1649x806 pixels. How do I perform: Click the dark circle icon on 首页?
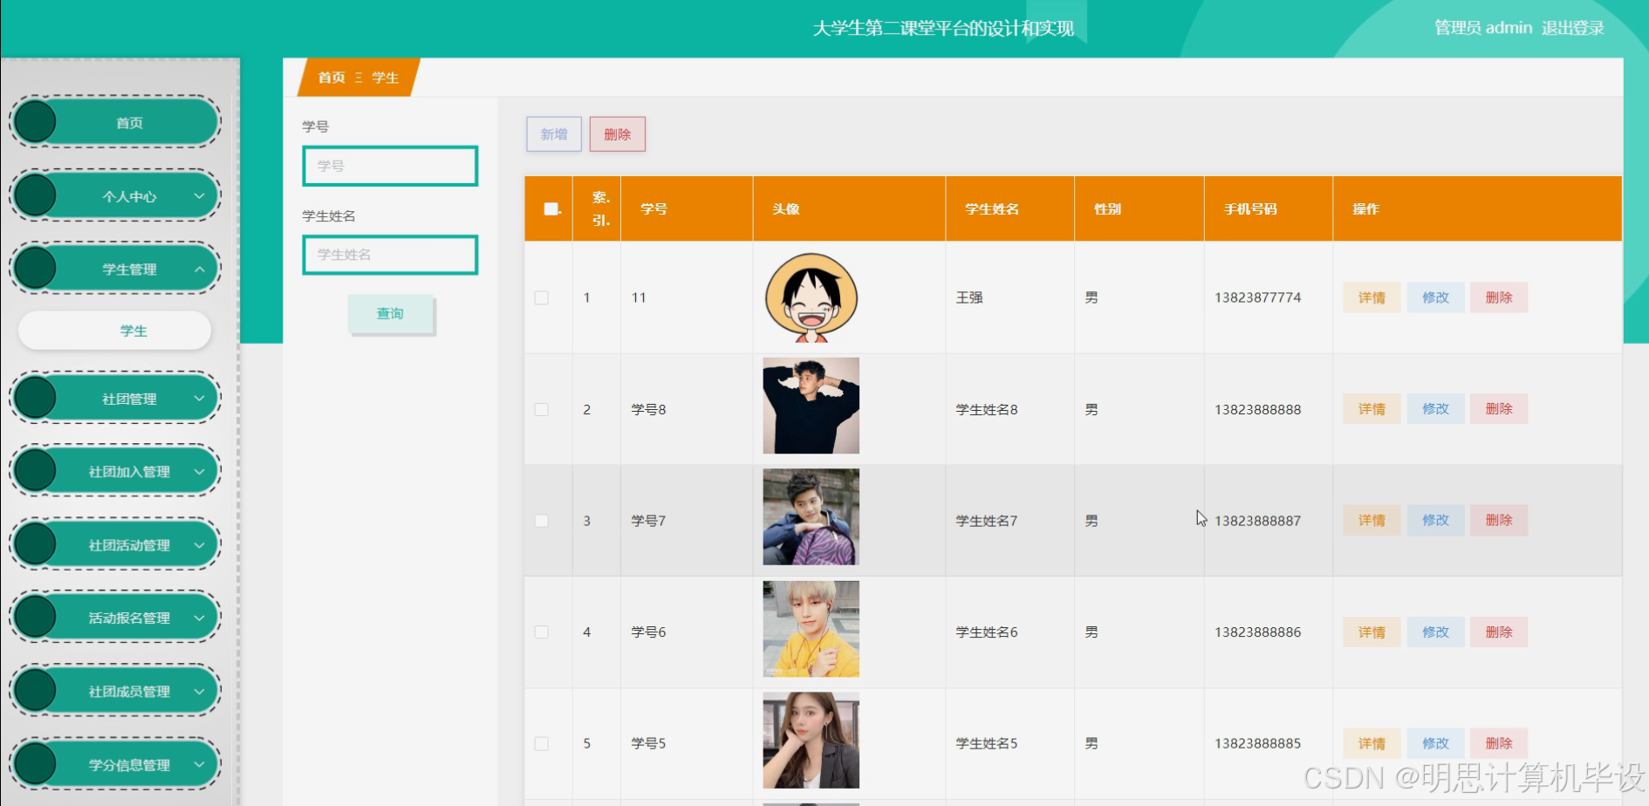coord(35,122)
